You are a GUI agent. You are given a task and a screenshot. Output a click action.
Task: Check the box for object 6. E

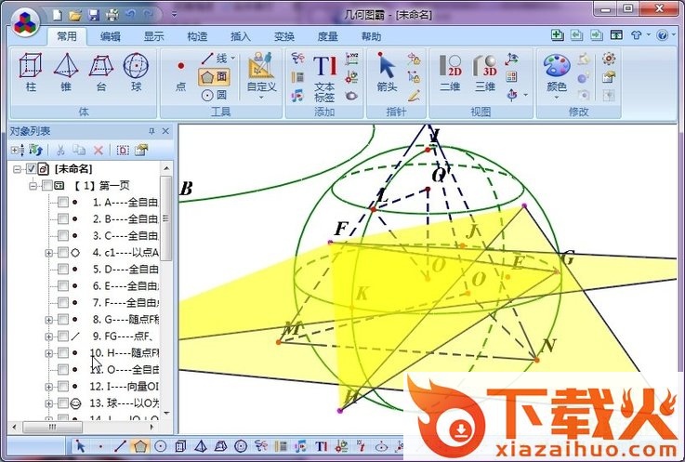pos(63,286)
